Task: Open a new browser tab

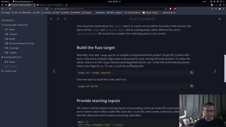Action: (66, 5)
